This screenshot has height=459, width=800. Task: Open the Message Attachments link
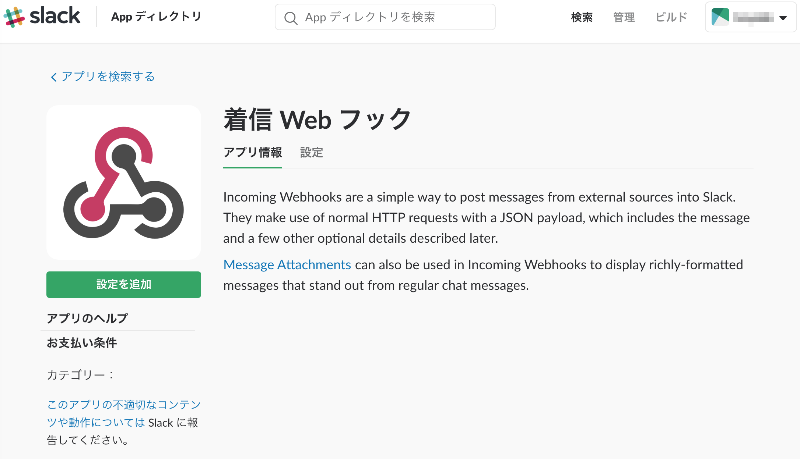point(287,264)
